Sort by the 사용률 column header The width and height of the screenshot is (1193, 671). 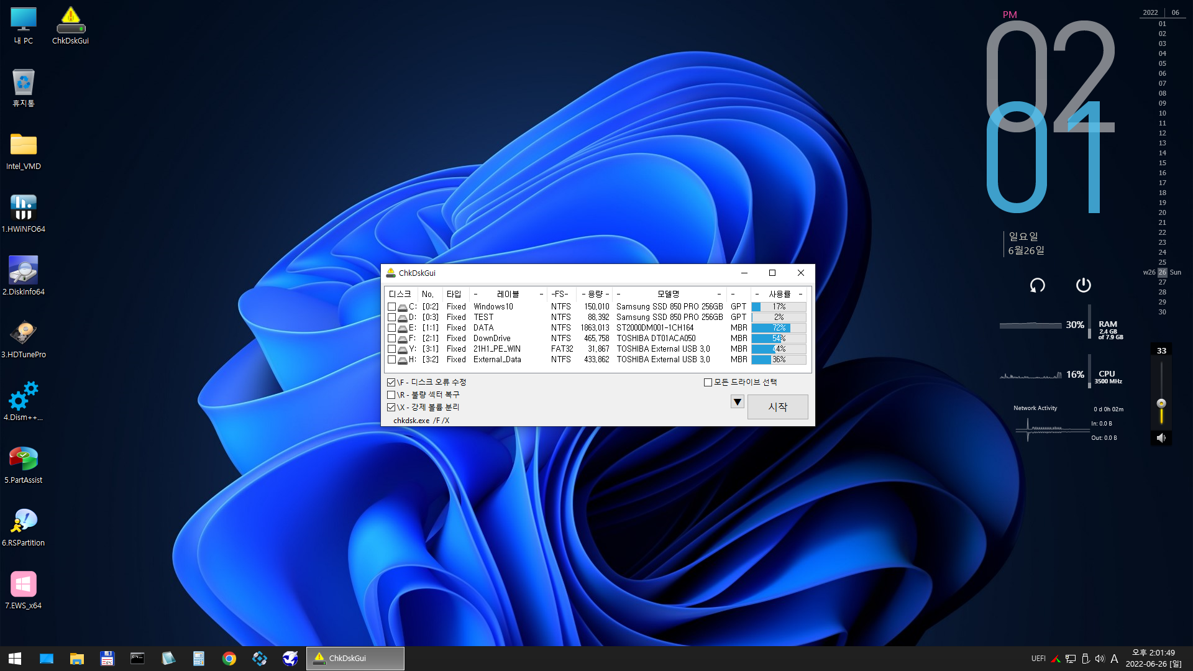click(779, 294)
